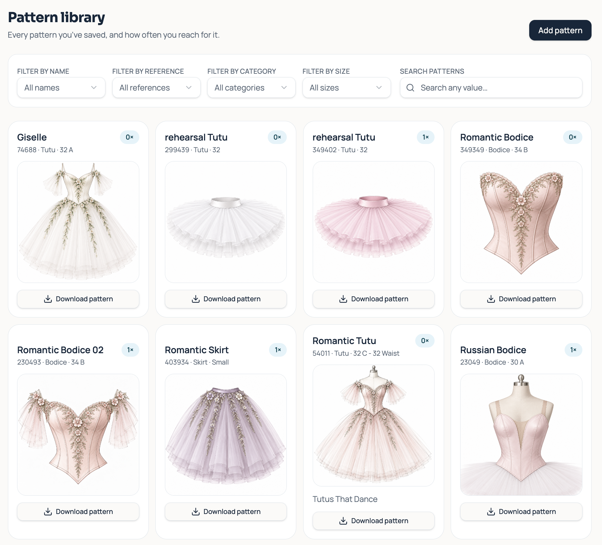Download pattern for Giselle
The width and height of the screenshot is (602, 545).
[x=78, y=299]
